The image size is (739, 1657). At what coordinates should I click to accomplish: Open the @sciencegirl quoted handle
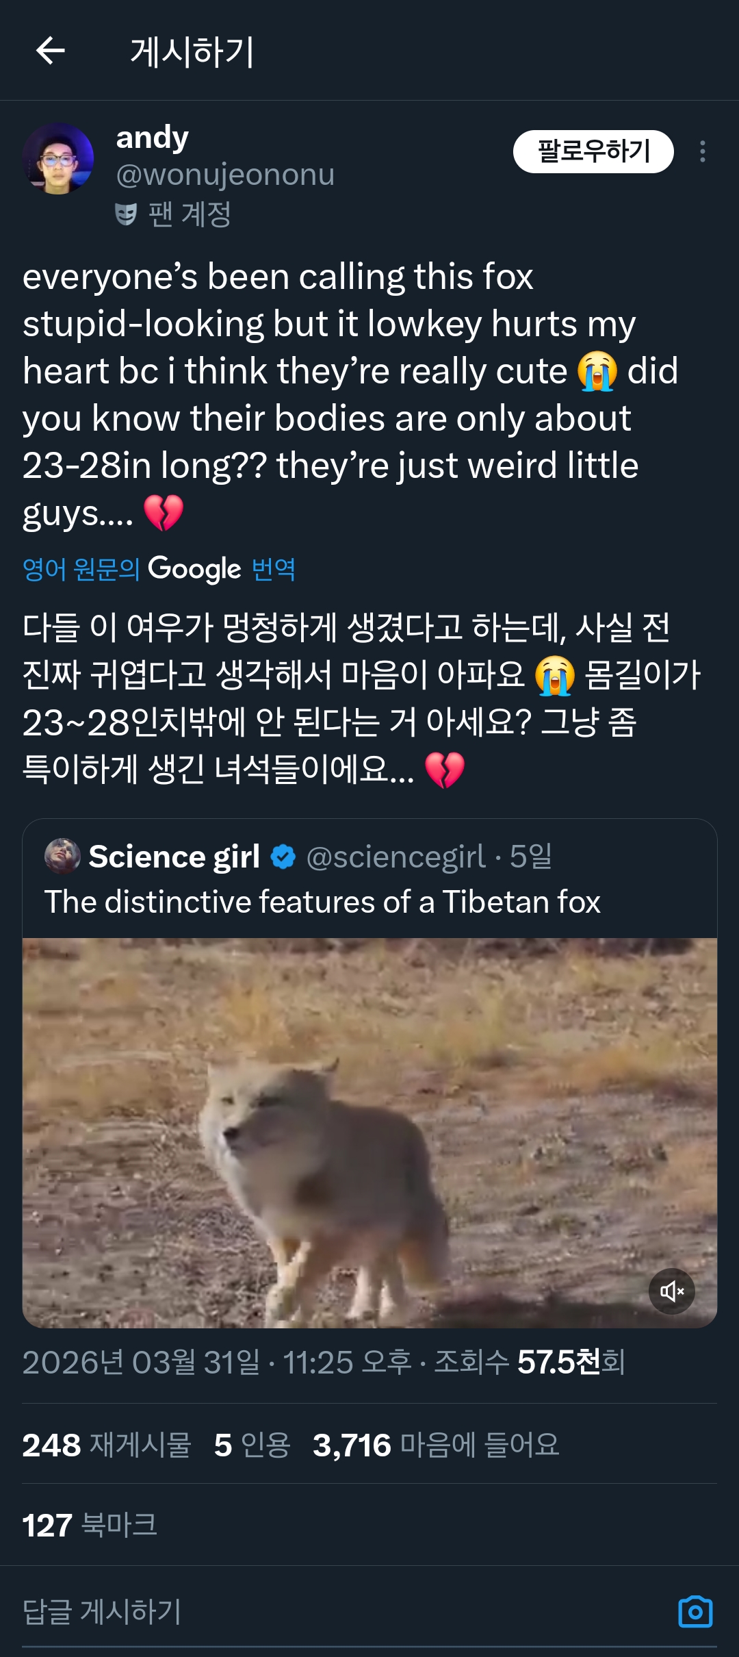coord(396,857)
